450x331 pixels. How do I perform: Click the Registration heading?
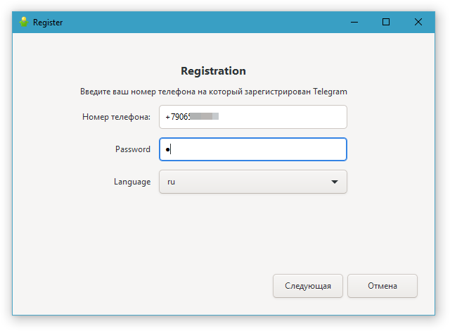[x=213, y=71]
